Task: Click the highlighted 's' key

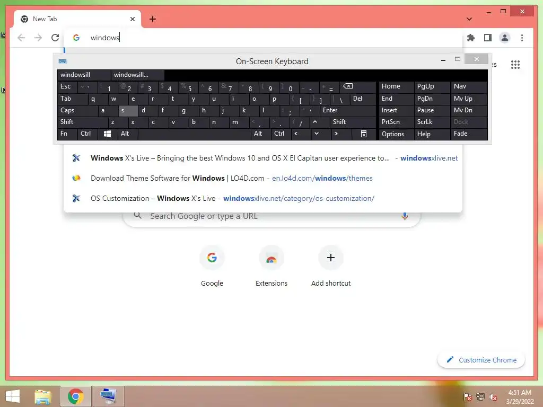Action: click(x=128, y=111)
